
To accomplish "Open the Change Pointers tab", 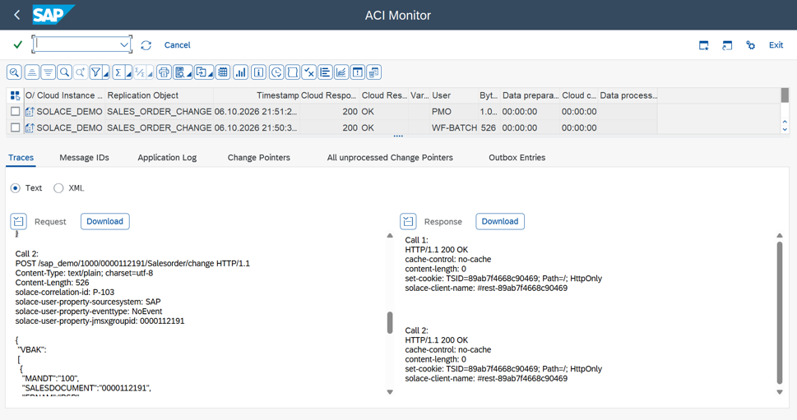I will click(259, 158).
